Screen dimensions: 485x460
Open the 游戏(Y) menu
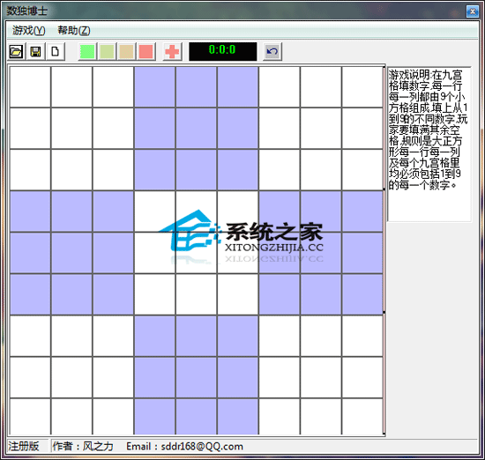click(29, 30)
